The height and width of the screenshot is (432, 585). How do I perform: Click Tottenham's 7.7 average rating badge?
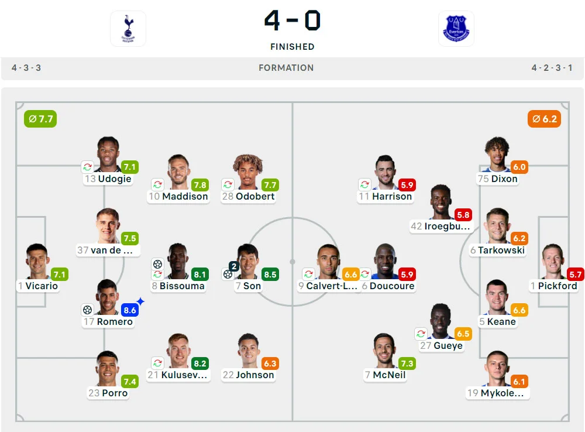tap(40, 118)
